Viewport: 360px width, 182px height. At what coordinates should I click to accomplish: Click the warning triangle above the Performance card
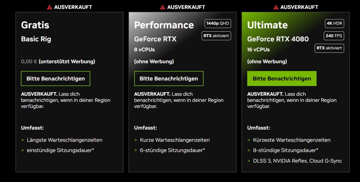click(x=162, y=7)
